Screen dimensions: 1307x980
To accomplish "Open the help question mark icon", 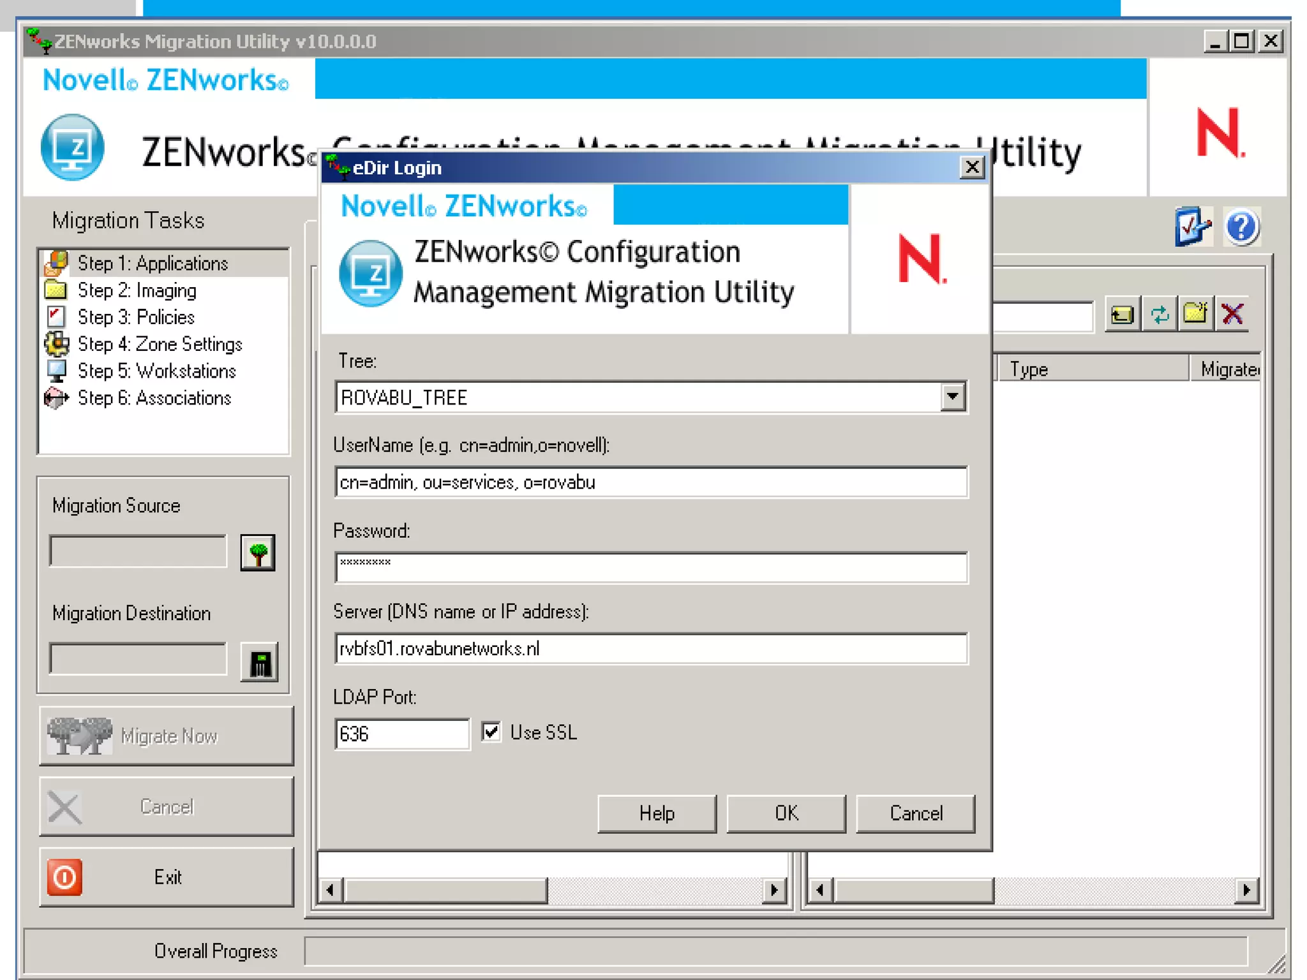I will point(1241,227).
